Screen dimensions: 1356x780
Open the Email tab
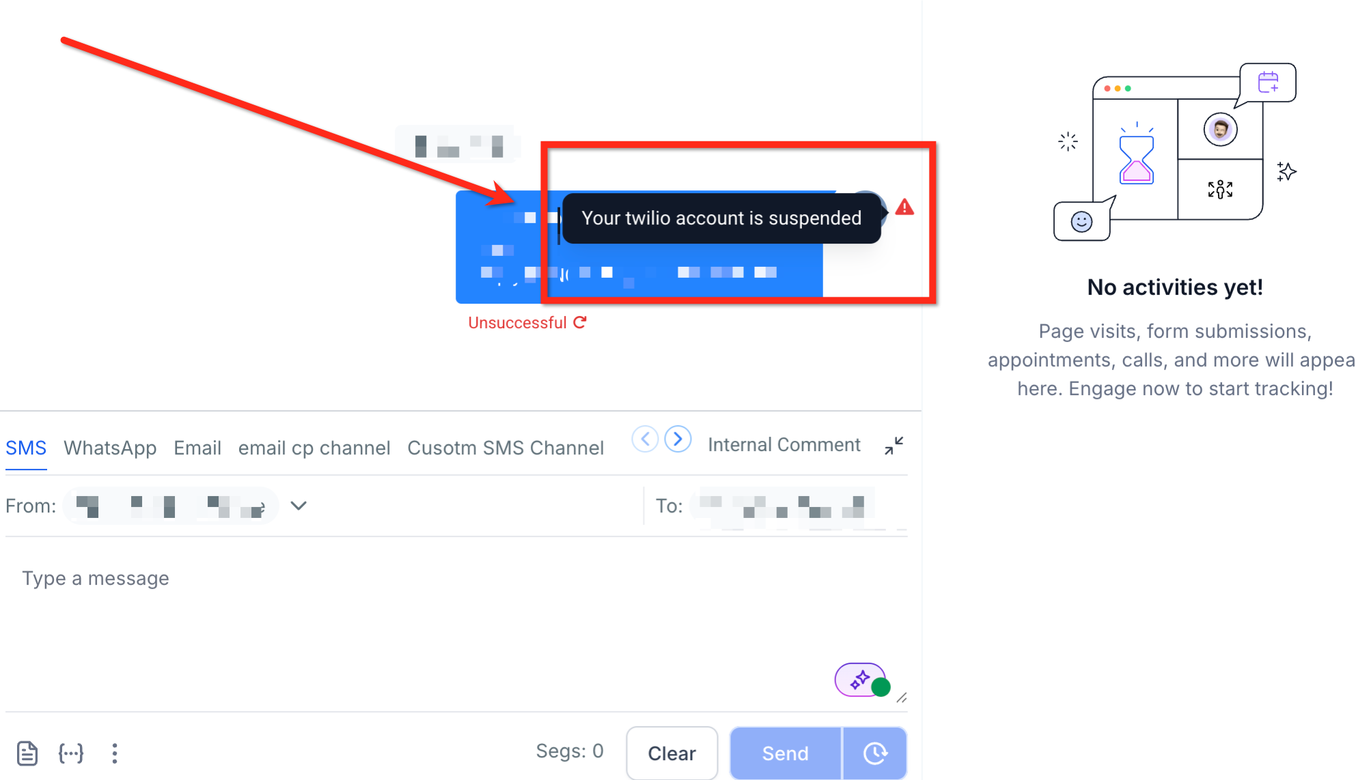(x=197, y=448)
